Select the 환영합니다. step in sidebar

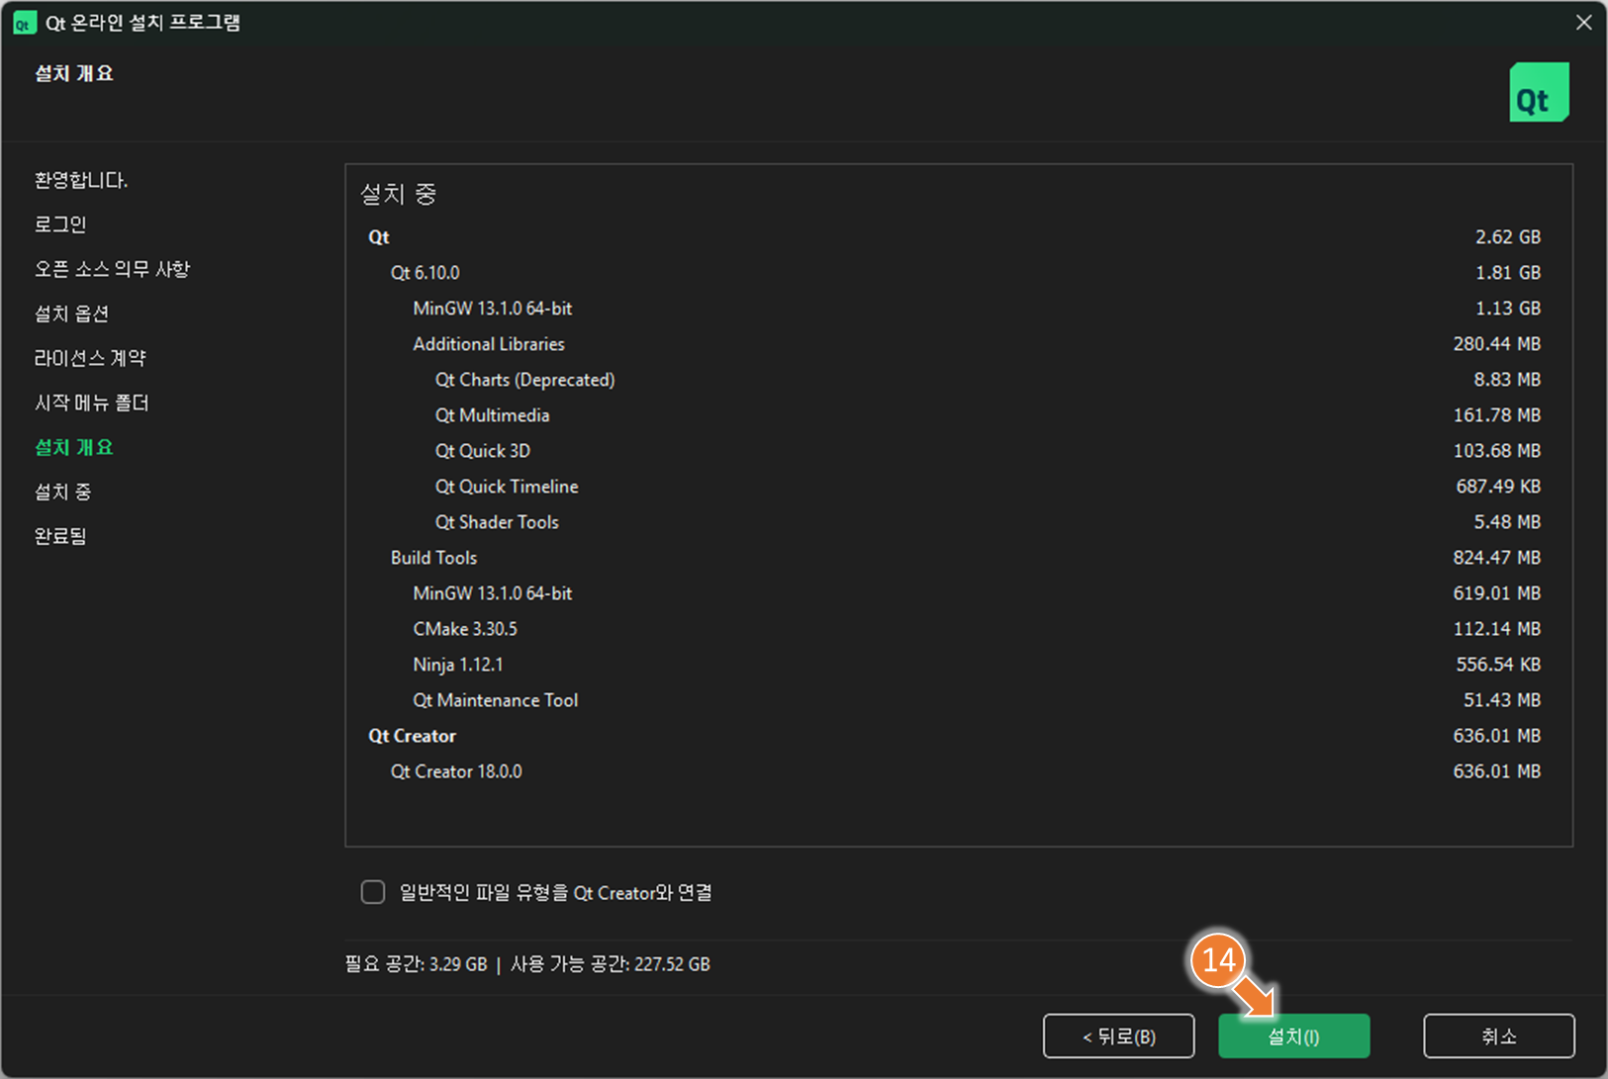tap(81, 180)
